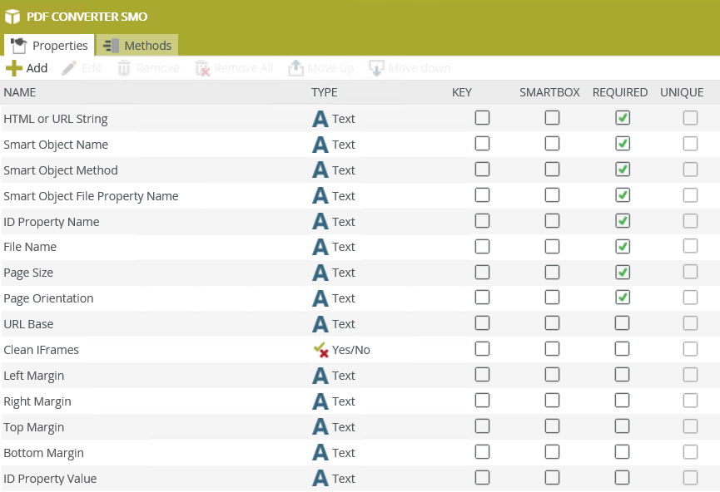
Task: Switch to the Methods tab
Action: pyautogui.click(x=137, y=46)
